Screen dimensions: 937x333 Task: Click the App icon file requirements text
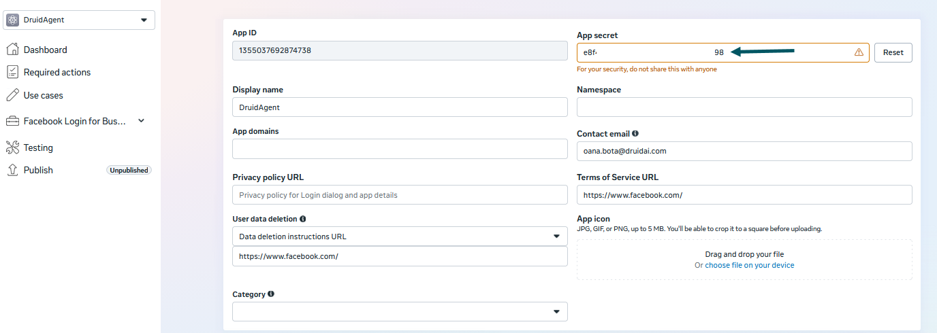click(699, 229)
